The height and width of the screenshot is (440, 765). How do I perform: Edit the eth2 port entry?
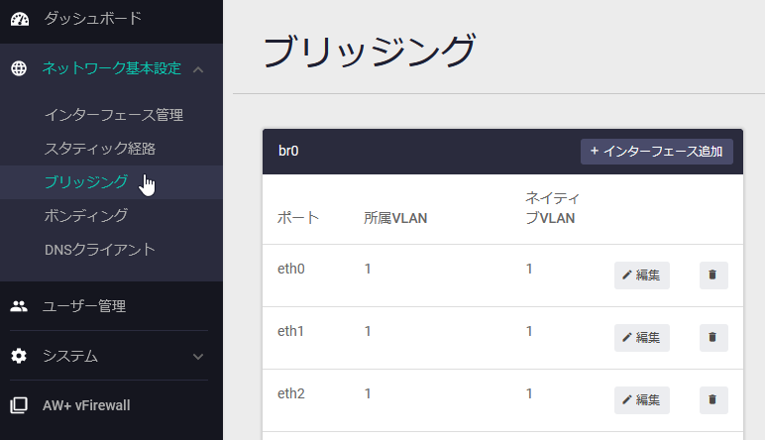641,400
